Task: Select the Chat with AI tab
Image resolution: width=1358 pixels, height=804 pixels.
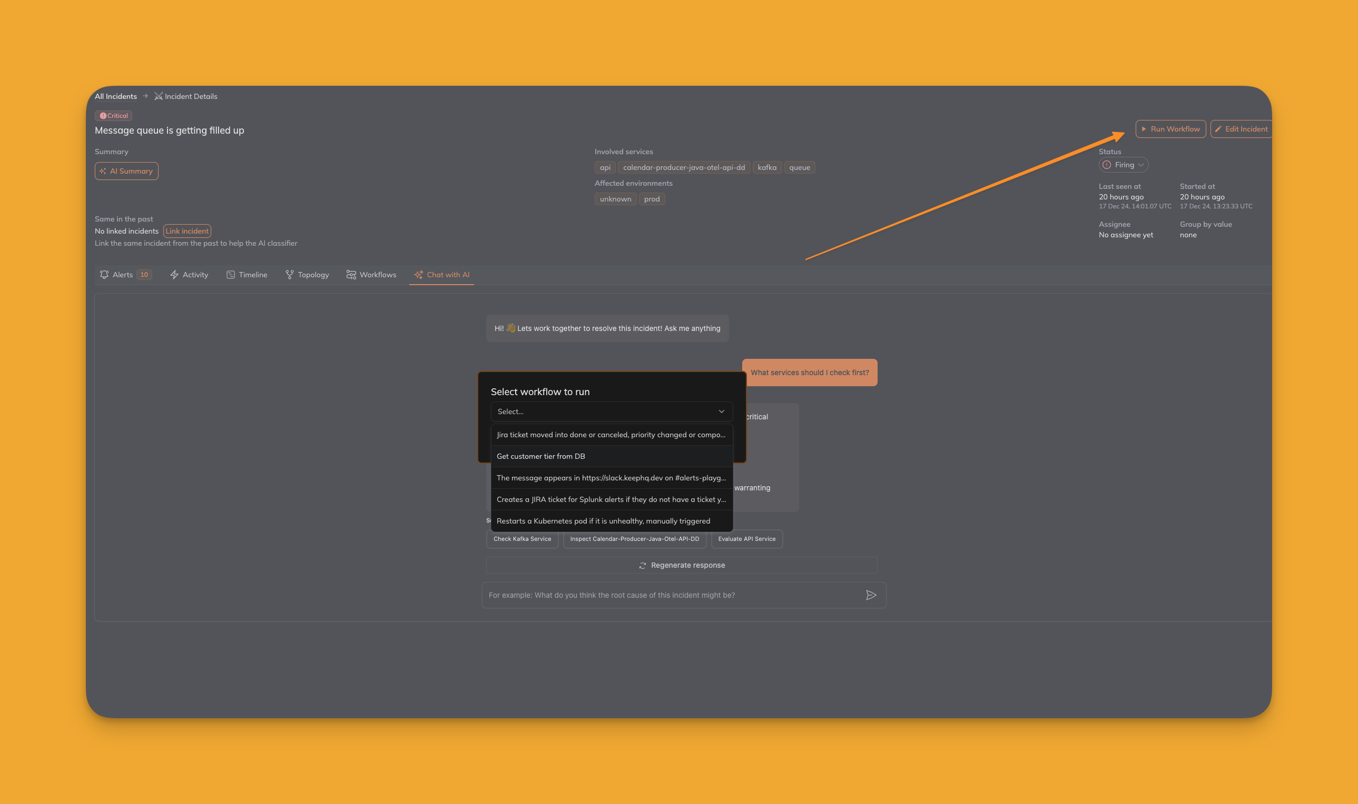Action: pos(441,275)
